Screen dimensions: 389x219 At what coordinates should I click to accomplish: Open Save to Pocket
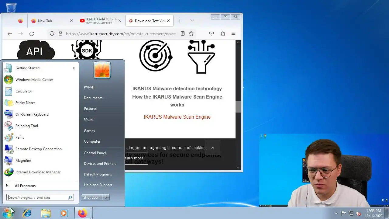coord(212,34)
